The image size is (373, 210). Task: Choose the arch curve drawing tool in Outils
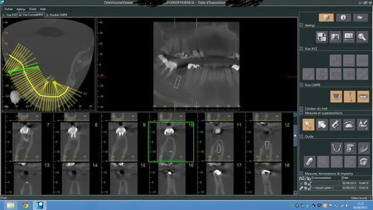tap(337, 148)
